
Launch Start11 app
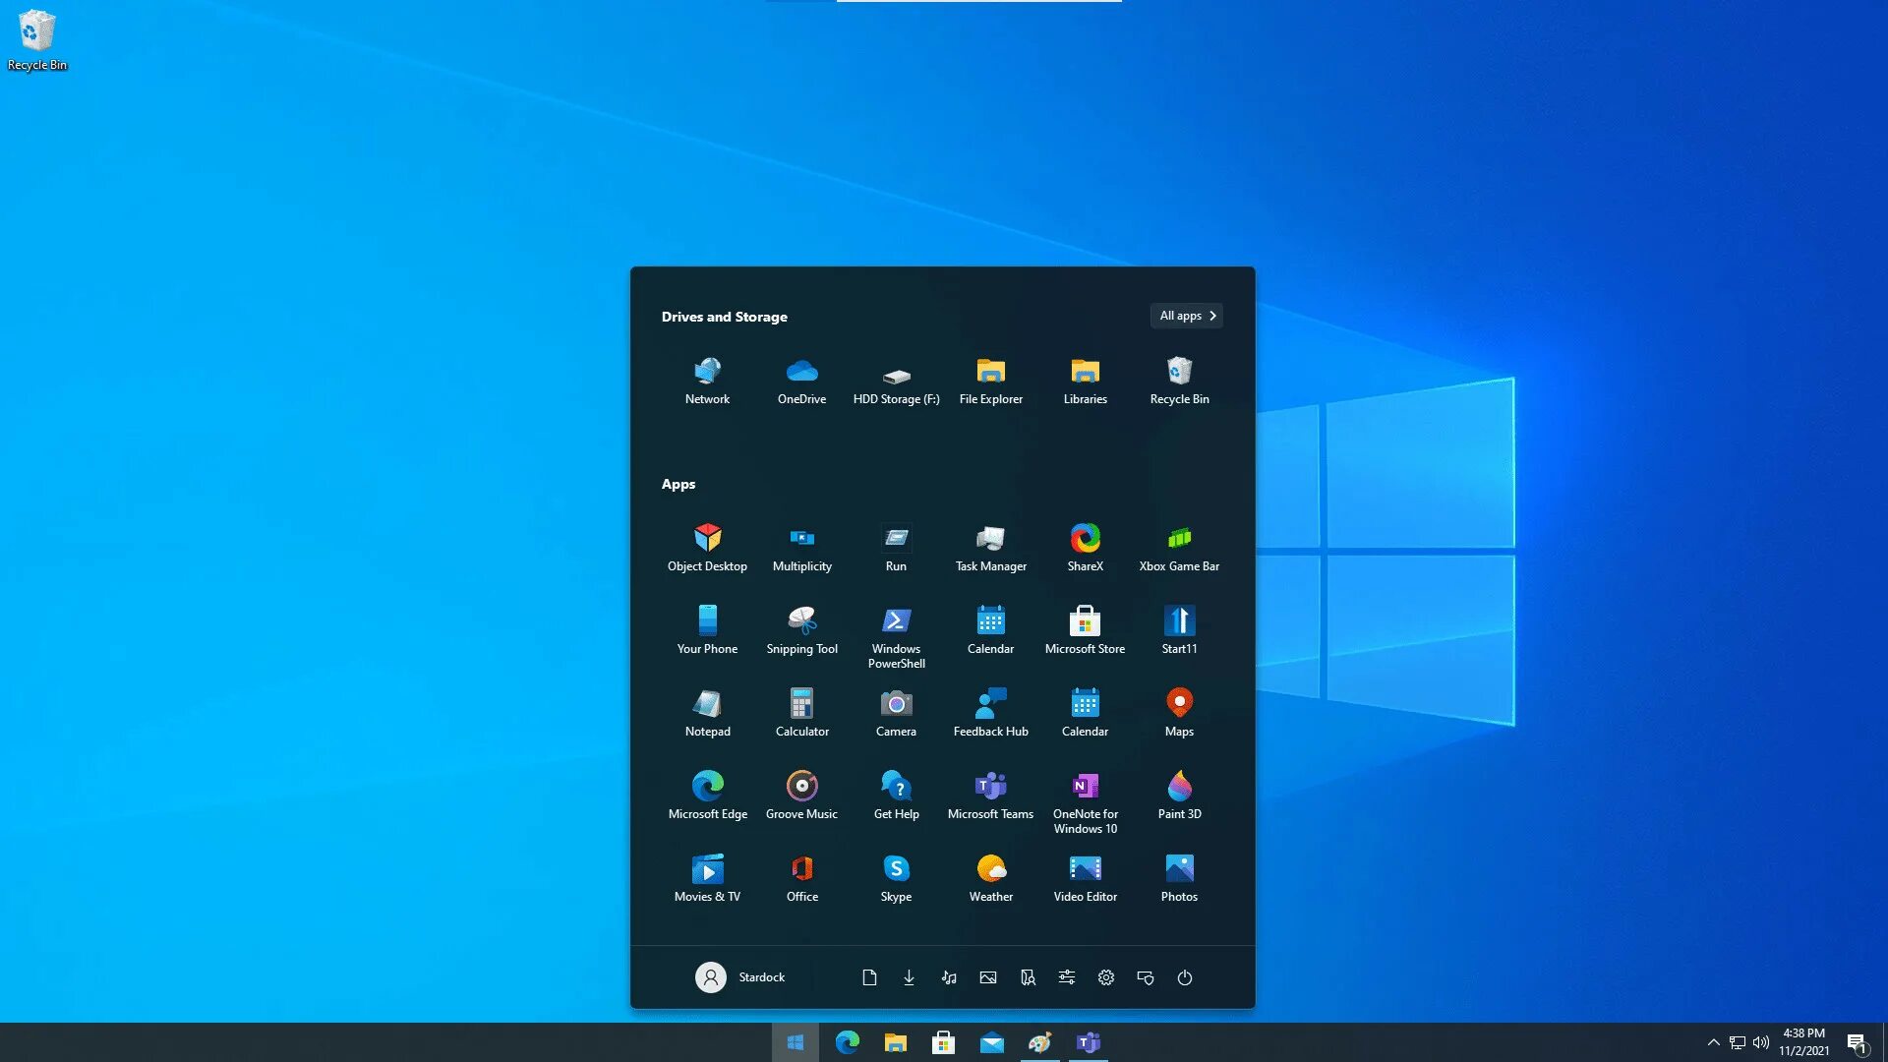click(x=1179, y=627)
